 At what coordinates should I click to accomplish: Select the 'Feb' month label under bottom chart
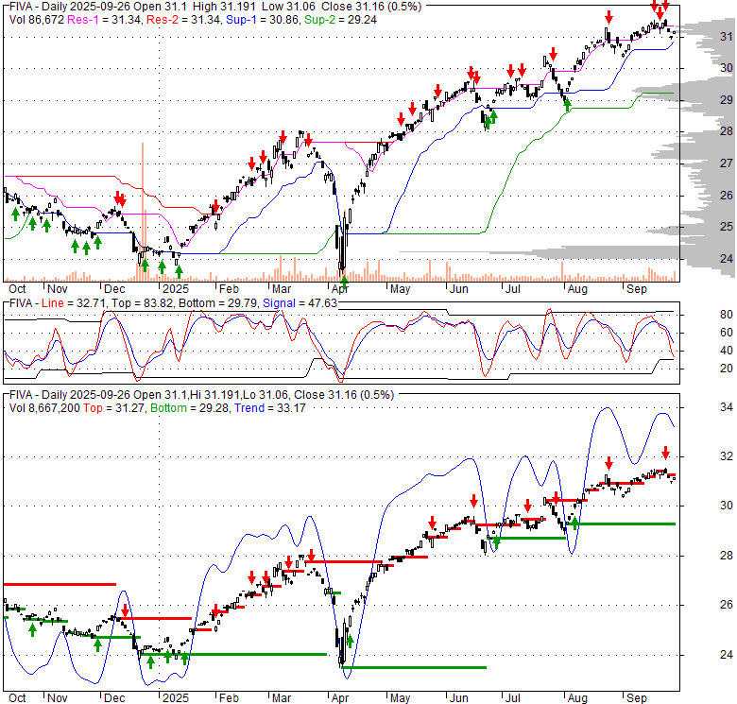click(x=229, y=698)
